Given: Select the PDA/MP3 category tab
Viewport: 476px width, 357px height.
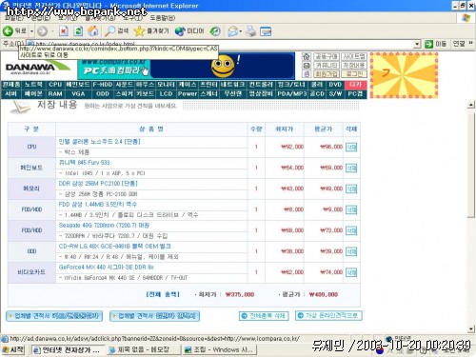Looking at the screenshot, I should (292, 93).
